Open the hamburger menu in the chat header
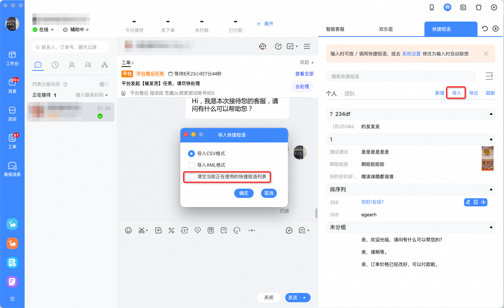 tap(307, 46)
